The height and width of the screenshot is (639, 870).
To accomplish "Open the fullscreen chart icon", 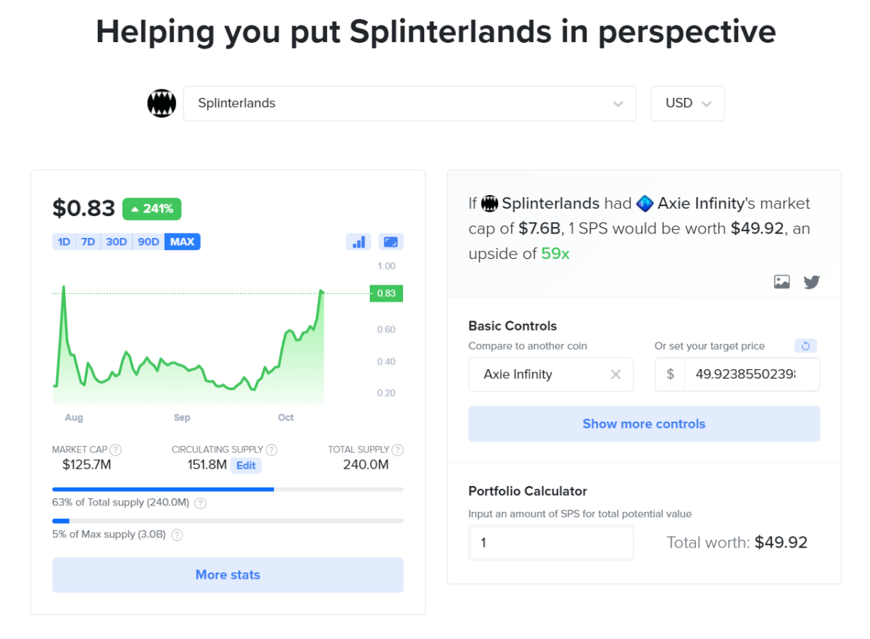I will pyautogui.click(x=391, y=242).
